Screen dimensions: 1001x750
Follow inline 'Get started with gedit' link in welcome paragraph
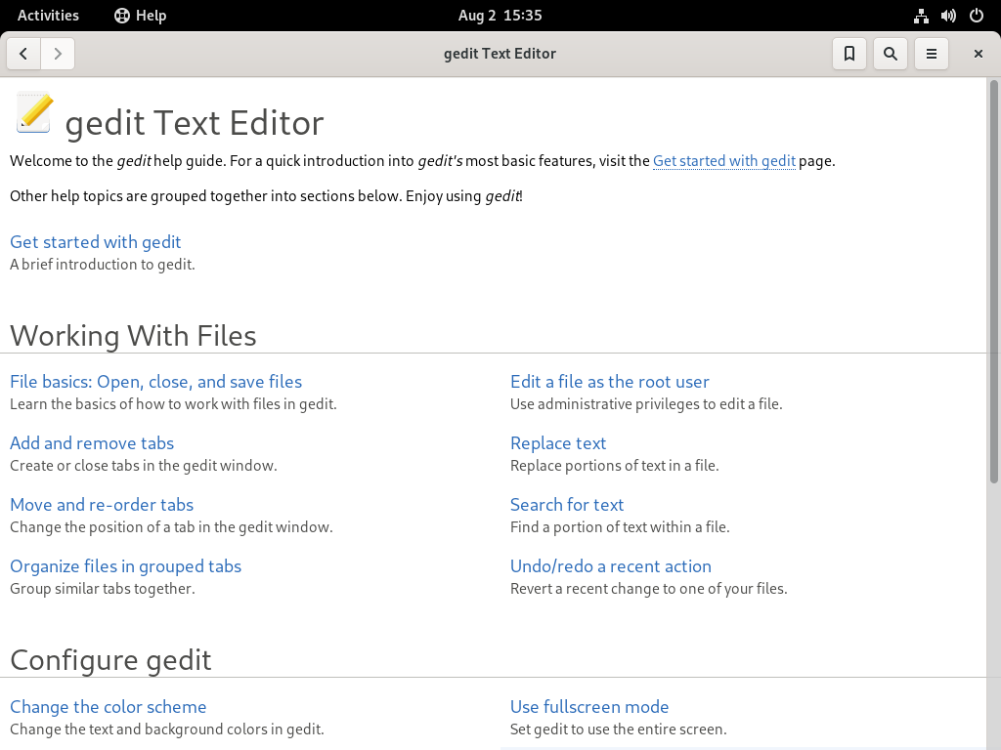(724, 161)
